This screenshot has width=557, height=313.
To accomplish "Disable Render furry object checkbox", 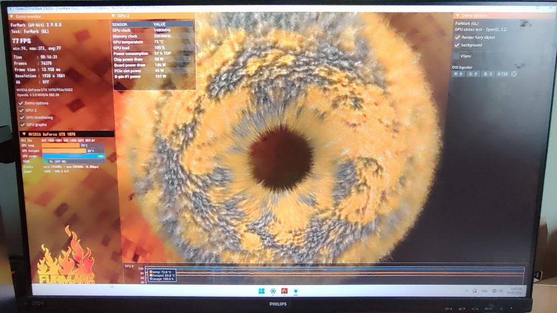I will pyautogui.click(x=457, y=37).
